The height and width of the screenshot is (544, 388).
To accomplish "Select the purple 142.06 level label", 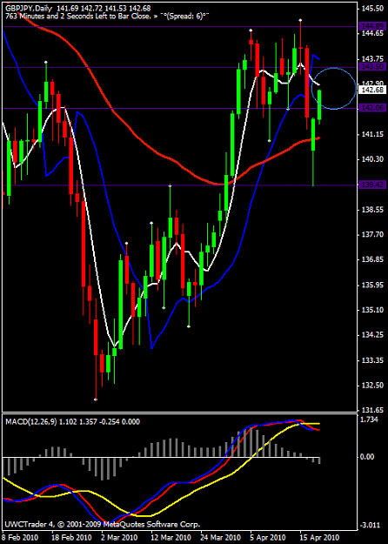I will (x=373, y=108).
